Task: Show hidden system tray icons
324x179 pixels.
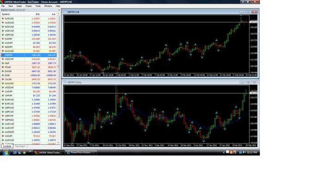Action: pos(224,152)
